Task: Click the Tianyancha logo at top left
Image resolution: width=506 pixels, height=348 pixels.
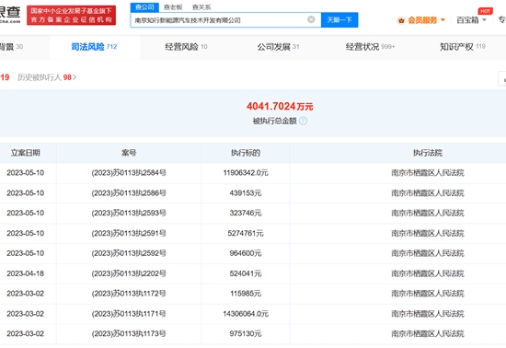Action: click(x=10, y=15)
